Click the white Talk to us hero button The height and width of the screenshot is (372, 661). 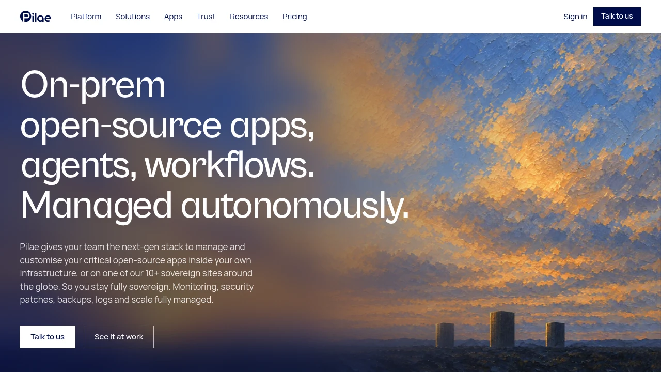point(48,337)
